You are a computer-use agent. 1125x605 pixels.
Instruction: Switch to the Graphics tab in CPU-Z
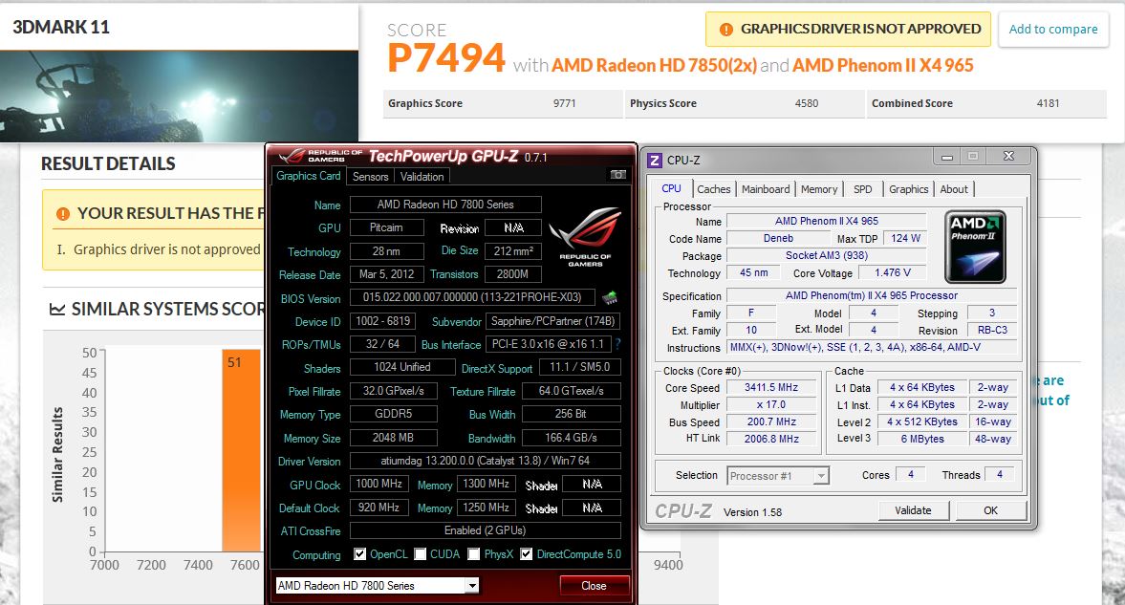(908, 188)
